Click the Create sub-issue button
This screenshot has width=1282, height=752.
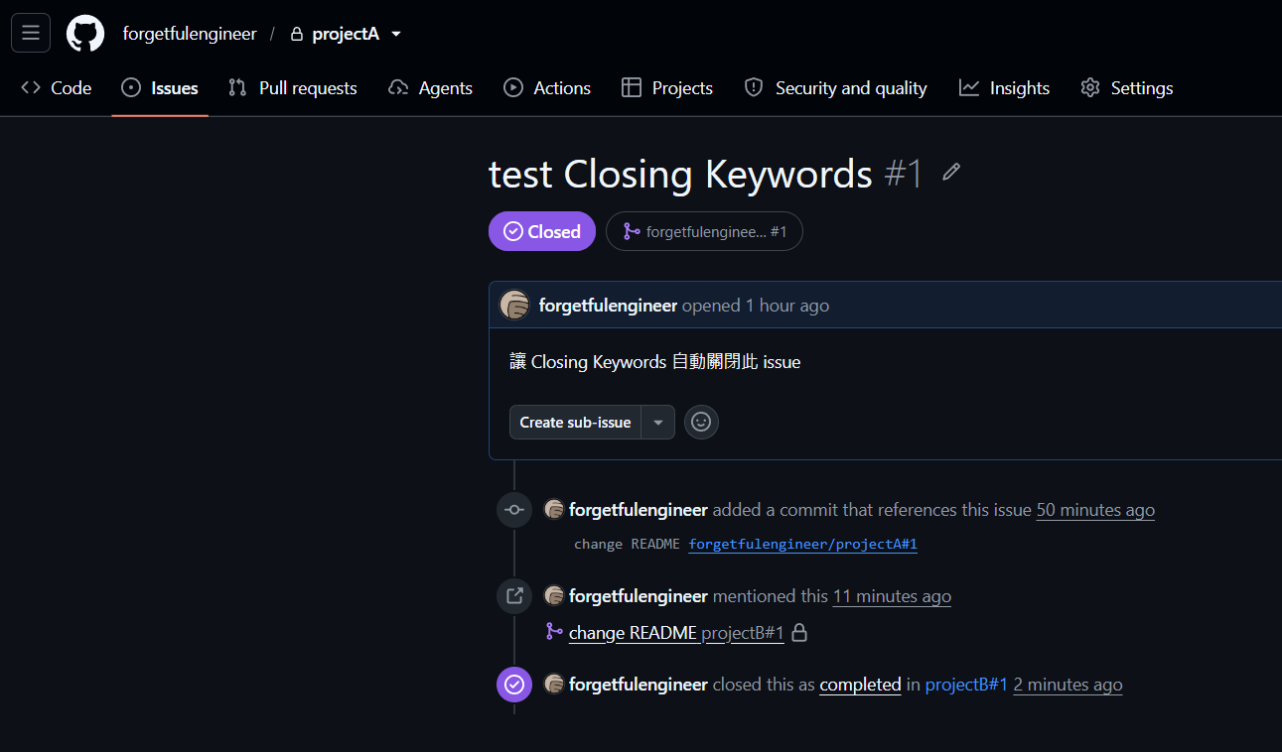click(x=576, y=422)
